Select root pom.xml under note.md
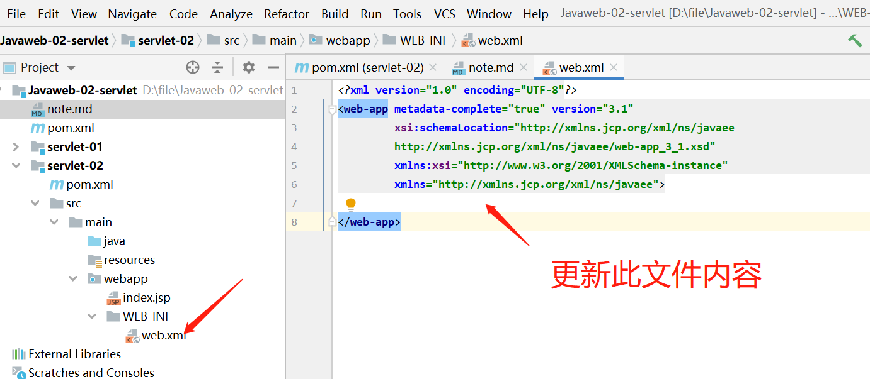Viewport: 870px width, 379px height. point(71,128)
